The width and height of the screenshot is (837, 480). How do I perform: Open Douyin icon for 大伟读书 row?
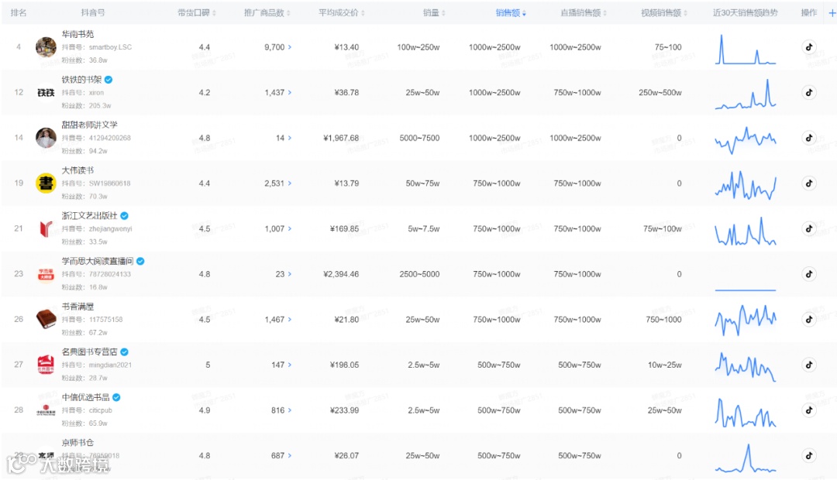[808, 183]
